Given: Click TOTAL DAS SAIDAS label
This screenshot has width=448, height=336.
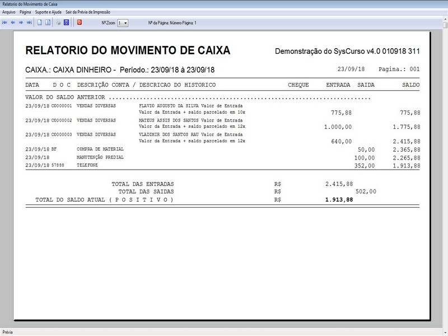Looking at the screenshot, I should (x=146, y=192).
